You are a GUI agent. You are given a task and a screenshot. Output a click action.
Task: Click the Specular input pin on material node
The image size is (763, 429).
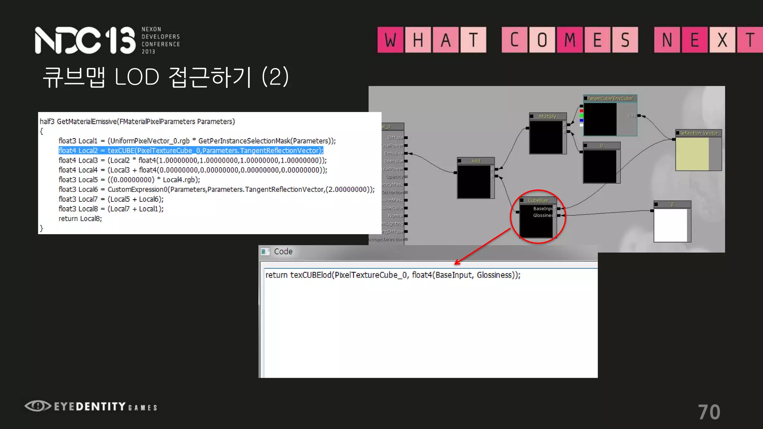(x=406, y=161)
